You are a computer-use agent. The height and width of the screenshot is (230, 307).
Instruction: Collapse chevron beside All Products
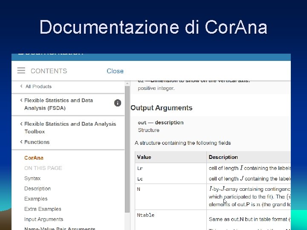[21, 86]
